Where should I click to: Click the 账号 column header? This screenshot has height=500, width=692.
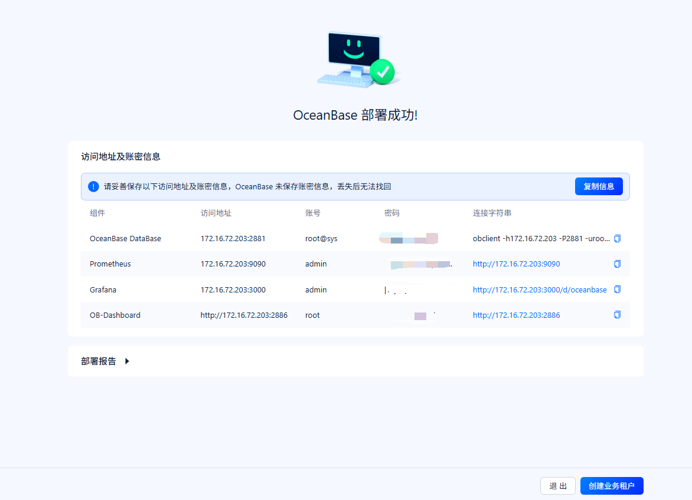(x=313, y=213)
